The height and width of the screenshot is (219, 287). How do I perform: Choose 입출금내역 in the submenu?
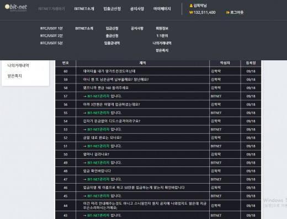click(112, 43)
